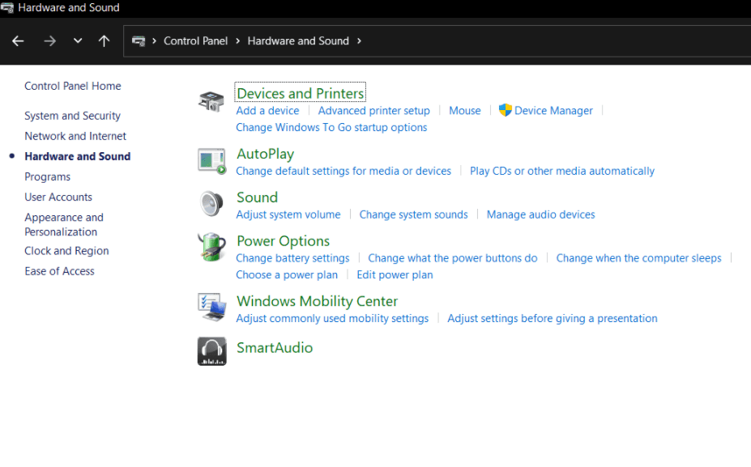Go to Network and Internet category
This screenshot has width=751, height=467.
(75, 136)
